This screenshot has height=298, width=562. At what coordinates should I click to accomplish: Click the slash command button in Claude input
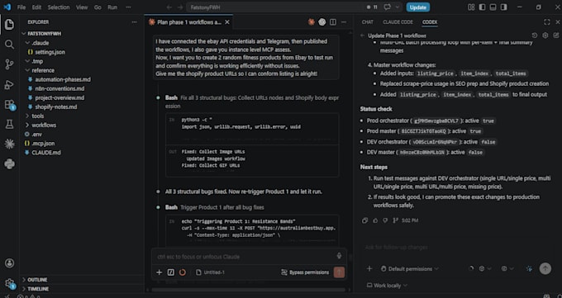point(171,272)
